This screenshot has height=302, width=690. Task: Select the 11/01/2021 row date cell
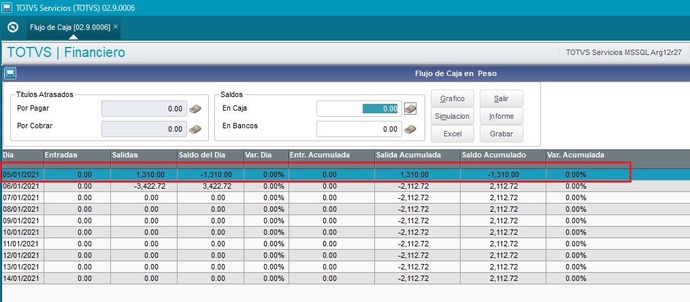click(22, 244)
